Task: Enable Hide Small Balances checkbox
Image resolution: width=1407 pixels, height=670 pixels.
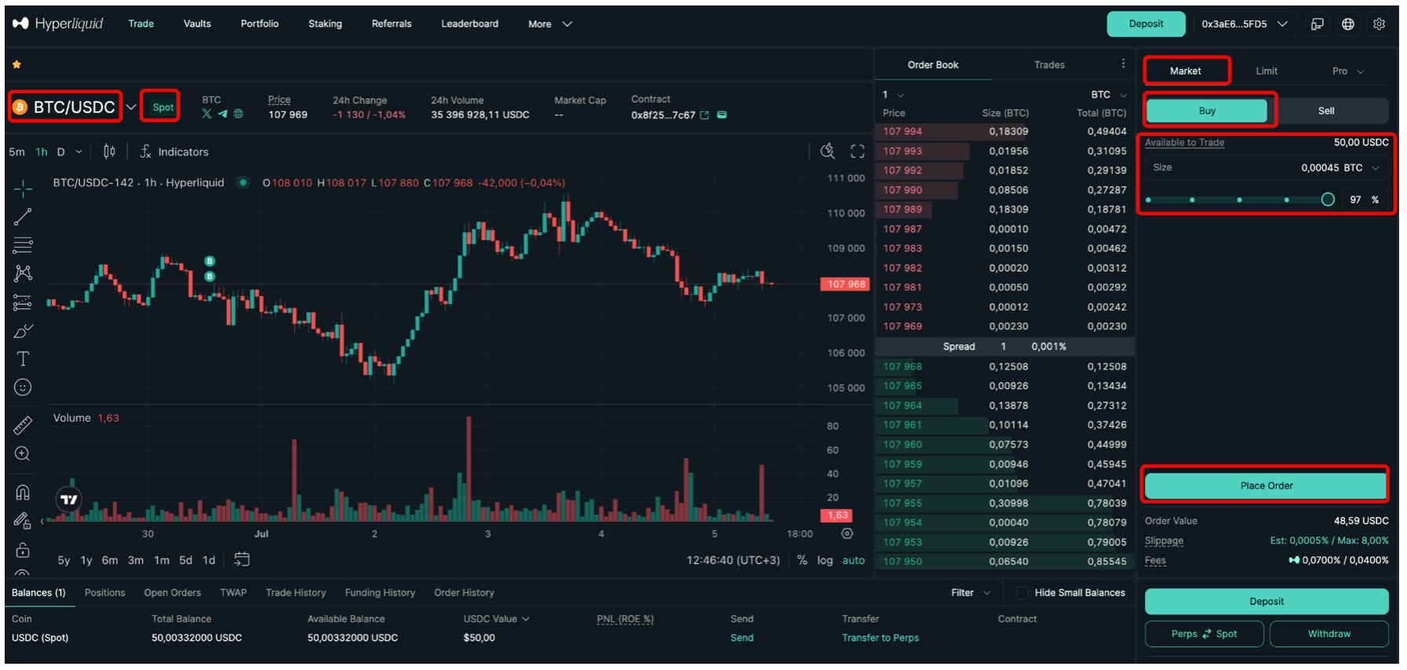Action: [1022, 593]
